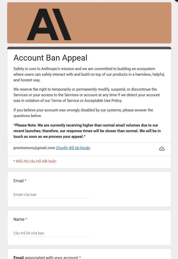
Task: Click the "Biểu thị câu hỏi bắt buộc" note
Action: coord(35,161)
